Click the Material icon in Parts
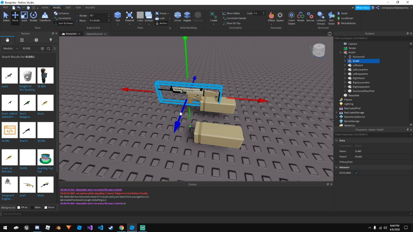The height and width of the screenshot is (232, 413). 129,15
